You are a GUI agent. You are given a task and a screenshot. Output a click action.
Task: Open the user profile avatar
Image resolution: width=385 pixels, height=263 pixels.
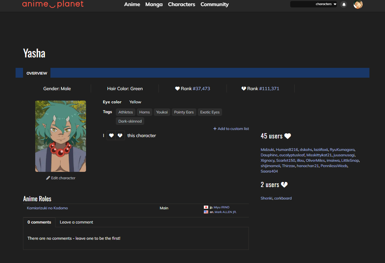tap(358, 4)
